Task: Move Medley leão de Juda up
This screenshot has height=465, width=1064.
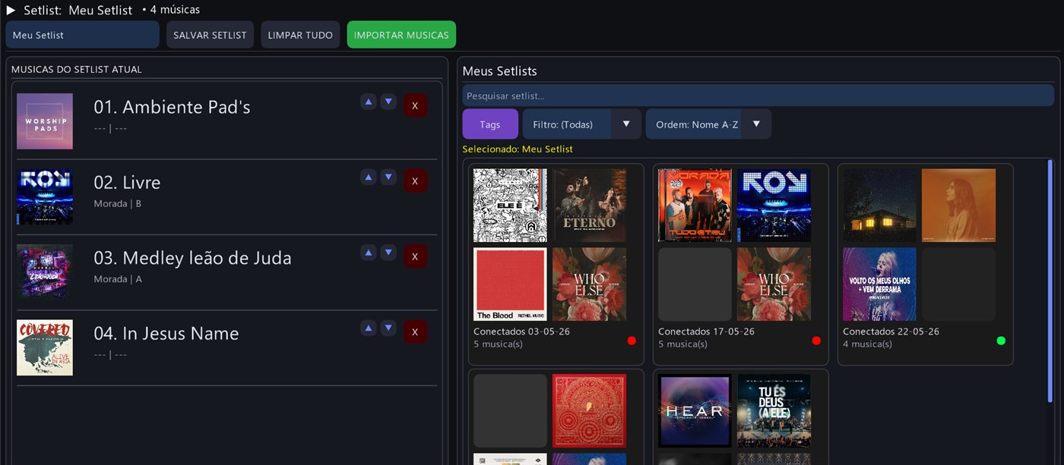Action: [369, 253]
